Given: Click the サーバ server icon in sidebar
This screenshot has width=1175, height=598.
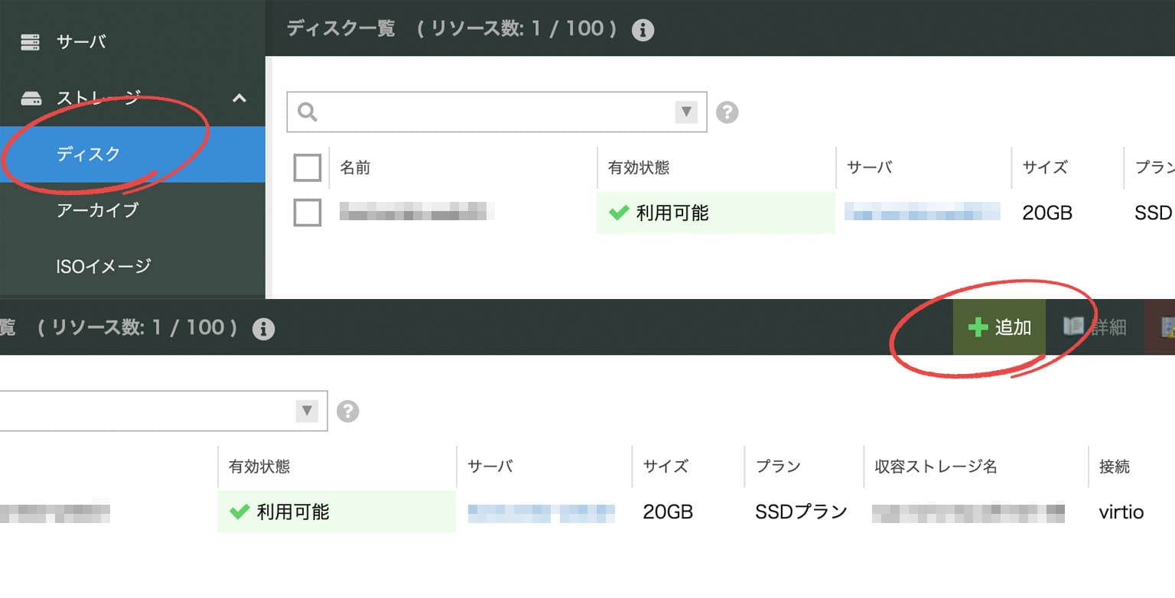Looking at the screenshot, I should click(x=30, y=41).
